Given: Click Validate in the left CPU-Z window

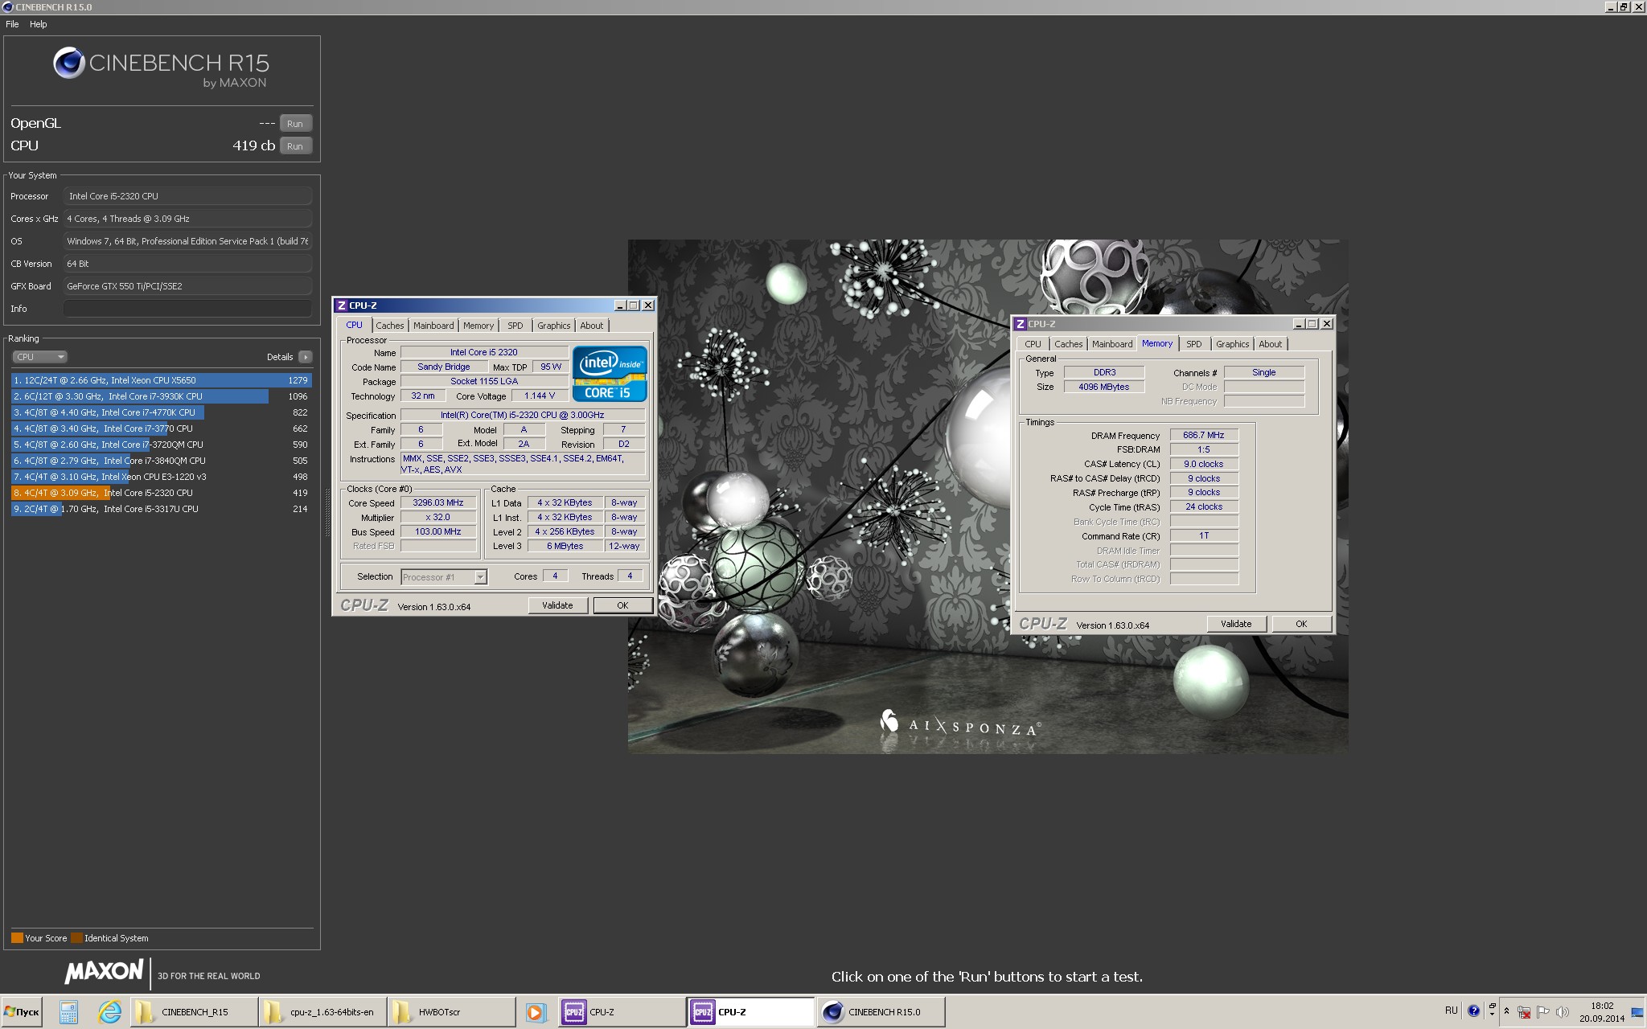Looking at the screenshot, I should (x=557, y=605).
